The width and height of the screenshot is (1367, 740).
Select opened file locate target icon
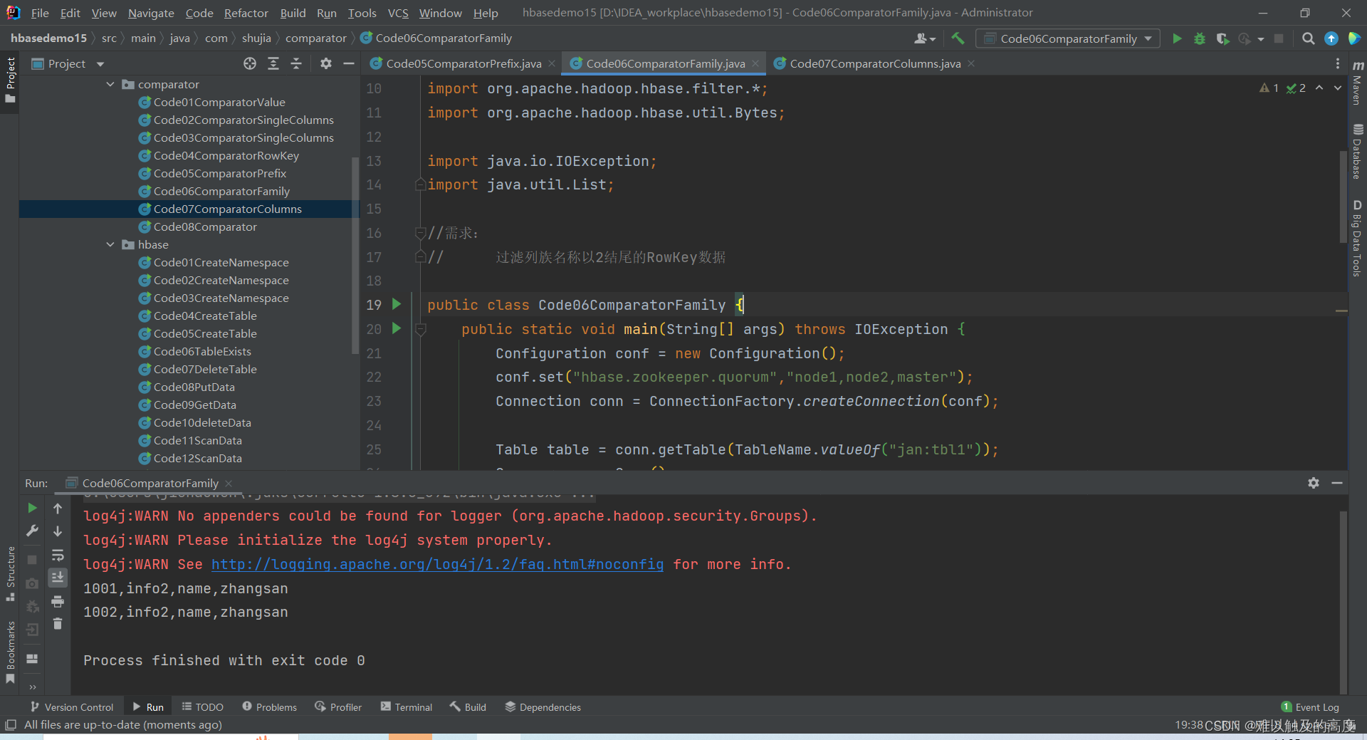(250, 63)
